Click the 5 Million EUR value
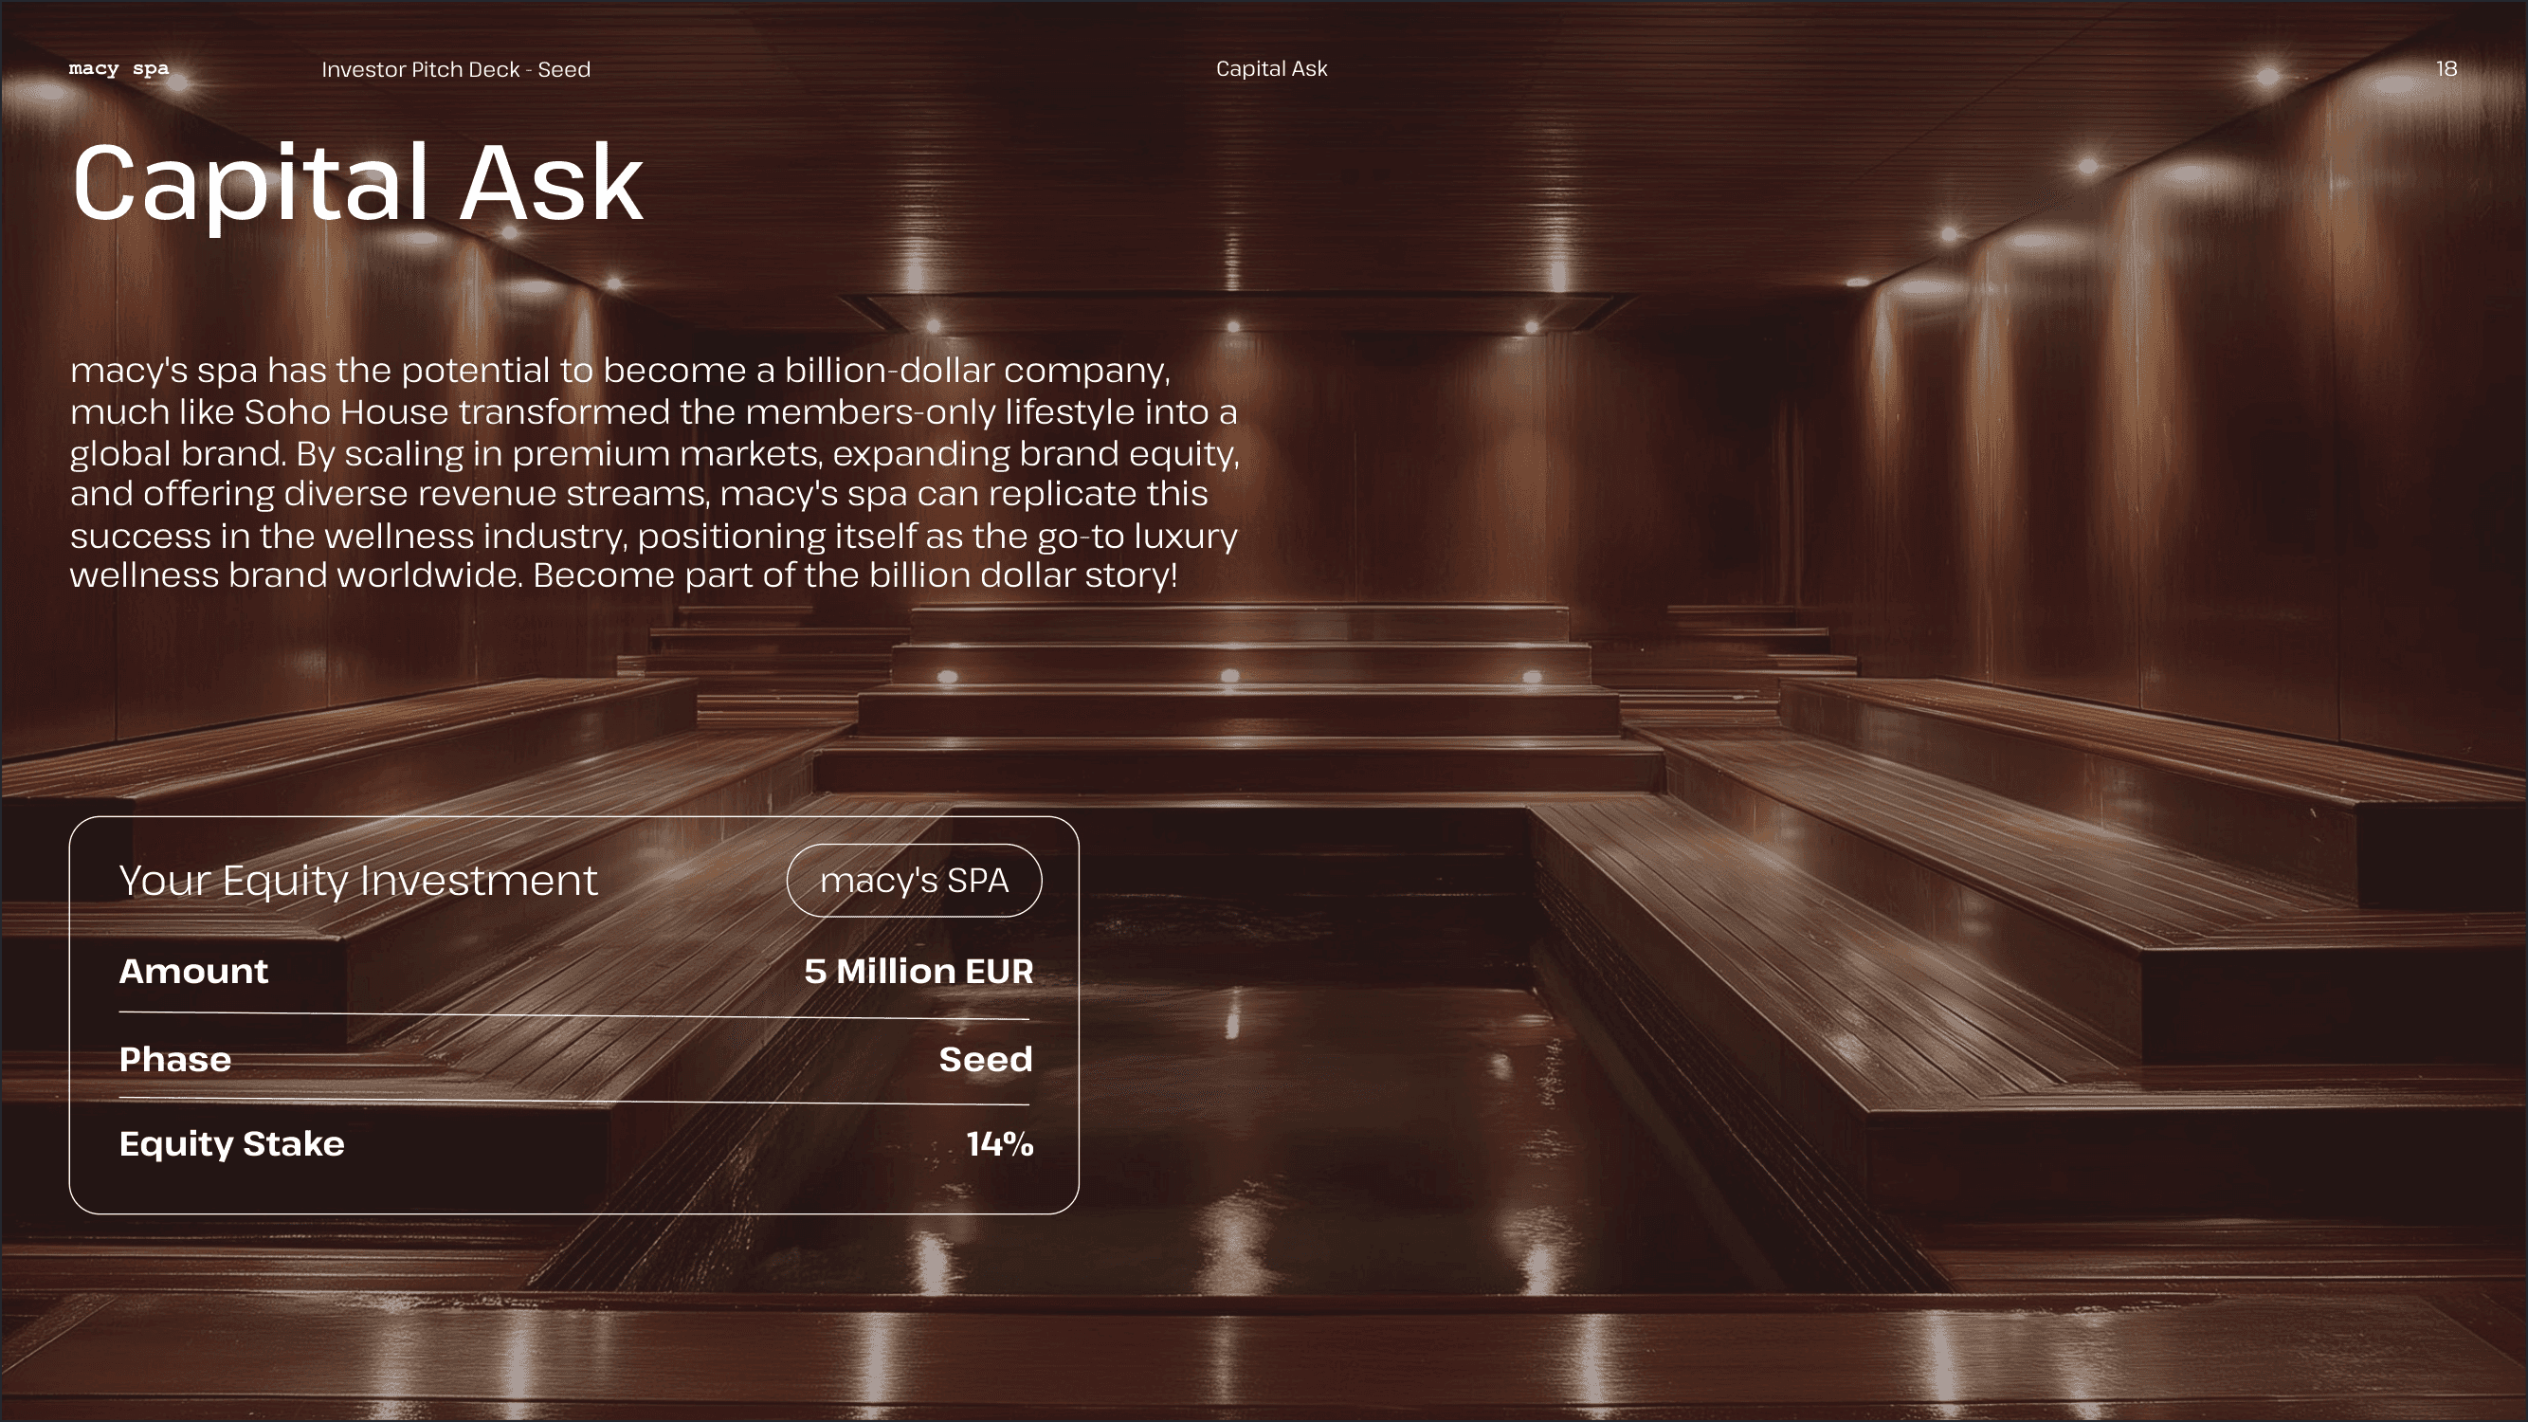The width and height of the screenshot is (2528, 1422). (x=918, y=972)
